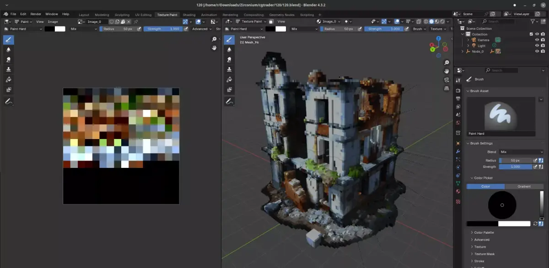Open the Texture Paint mode dropdown in viewport header
Image resolution: width=549 pixels, height=268 pixels.
(x=250, y=21)
